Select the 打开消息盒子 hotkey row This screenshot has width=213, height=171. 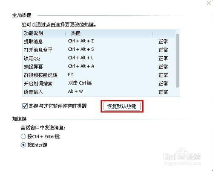click(x=99, y=50)
